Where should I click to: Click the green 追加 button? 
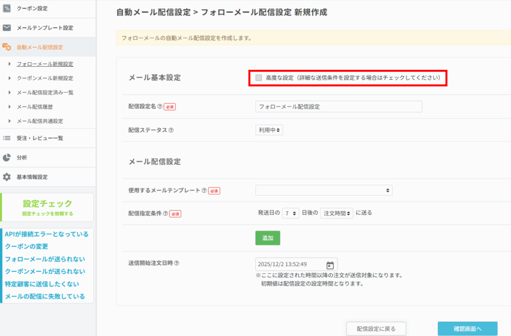point(267,238)
